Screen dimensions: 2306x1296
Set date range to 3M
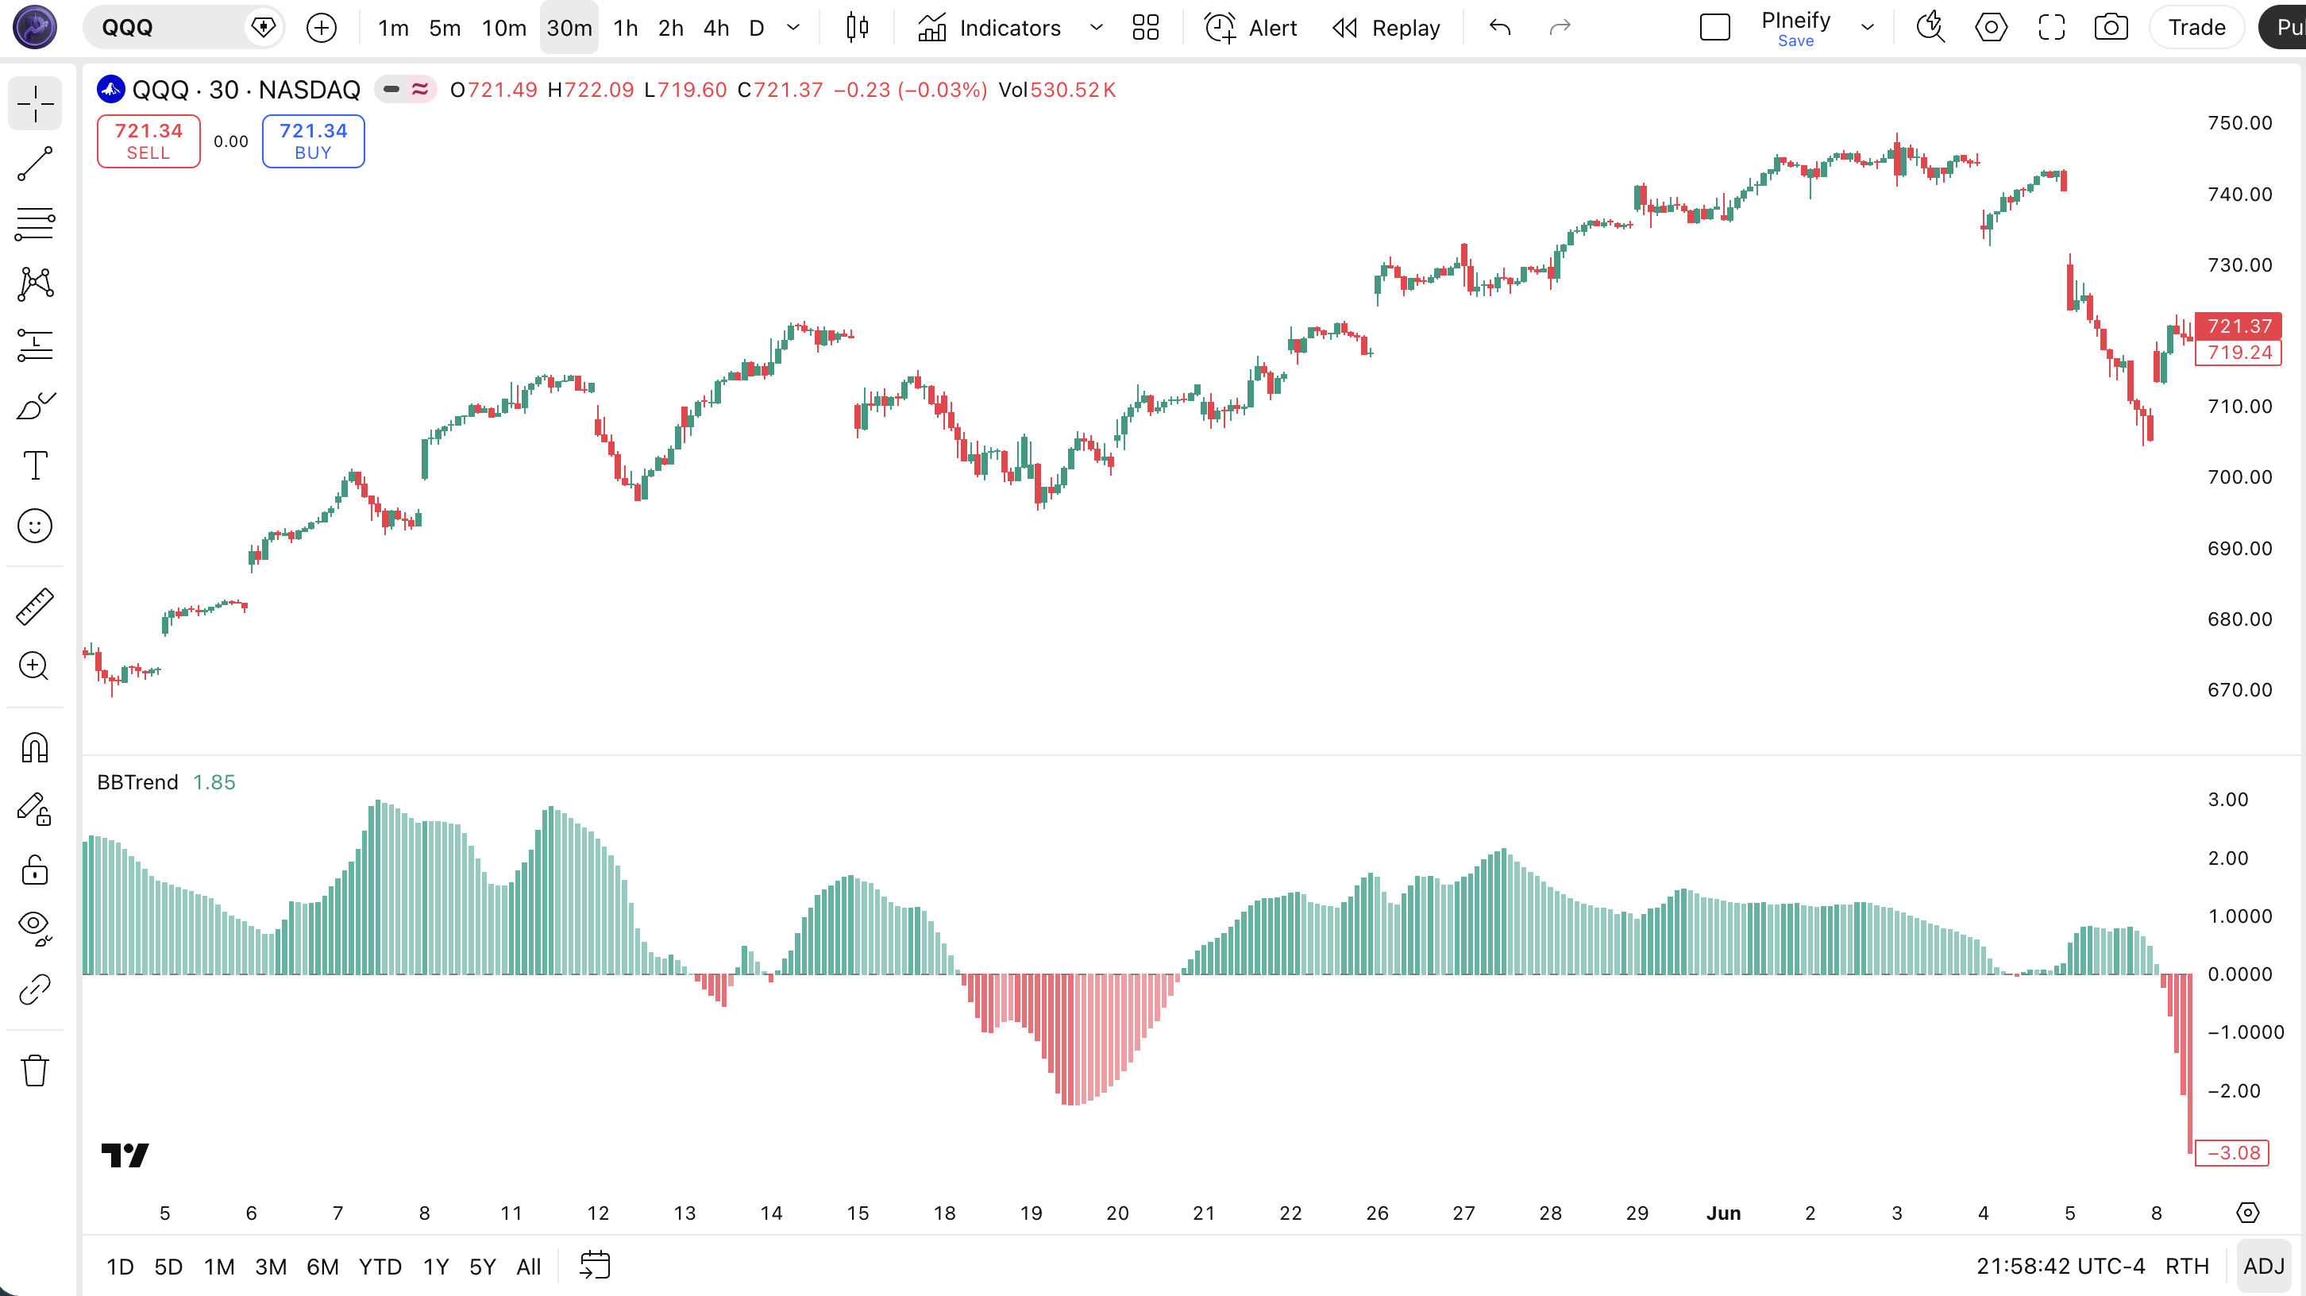click(x=272, y=1267)
